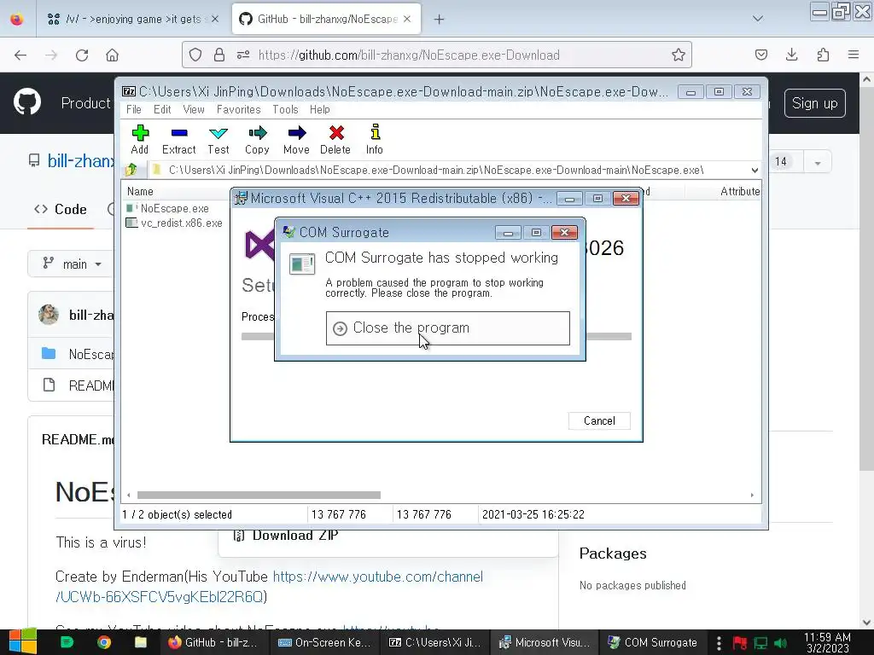Click the GitHub logo in header

point(27,102)
